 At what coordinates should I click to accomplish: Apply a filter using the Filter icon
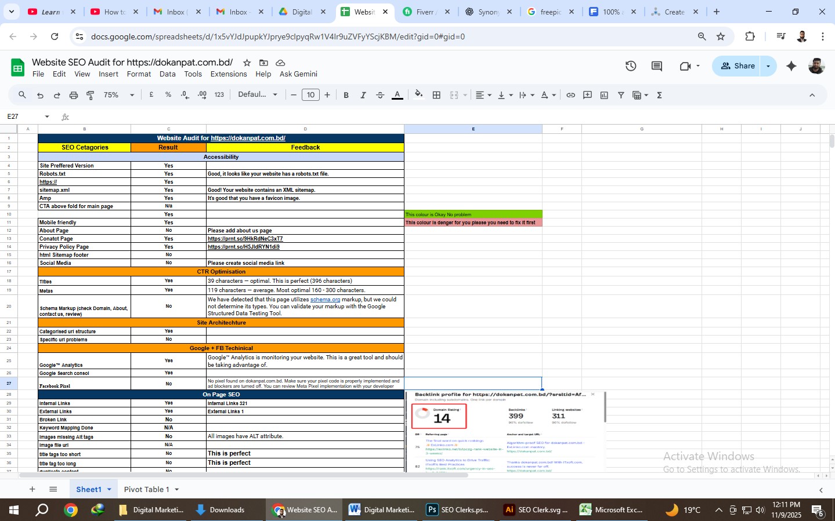(x=620, y=94)
